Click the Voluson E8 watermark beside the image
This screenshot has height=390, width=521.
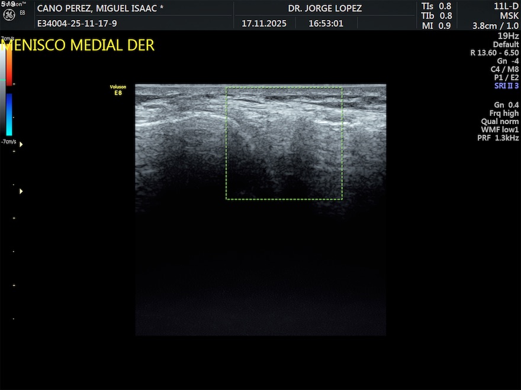[x=118, y=90]
